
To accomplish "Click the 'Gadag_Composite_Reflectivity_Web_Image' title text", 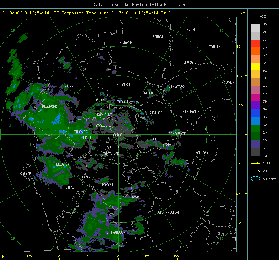I will pos(139,5).
